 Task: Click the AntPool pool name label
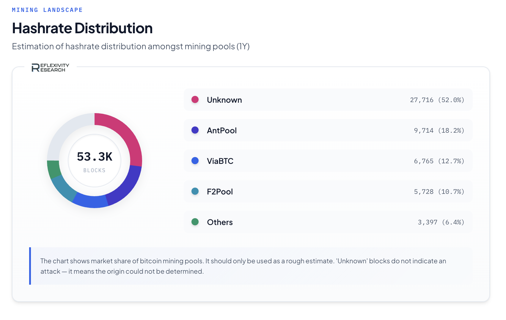222,131
